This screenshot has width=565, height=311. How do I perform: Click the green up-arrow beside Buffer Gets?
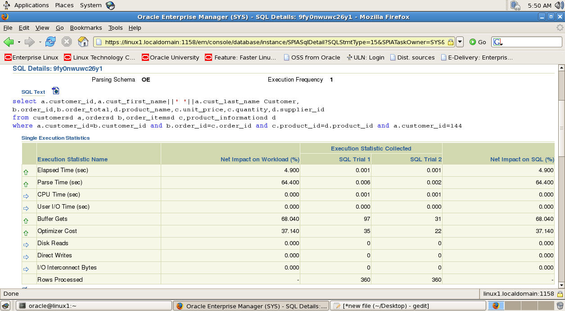tap(26, 220)
